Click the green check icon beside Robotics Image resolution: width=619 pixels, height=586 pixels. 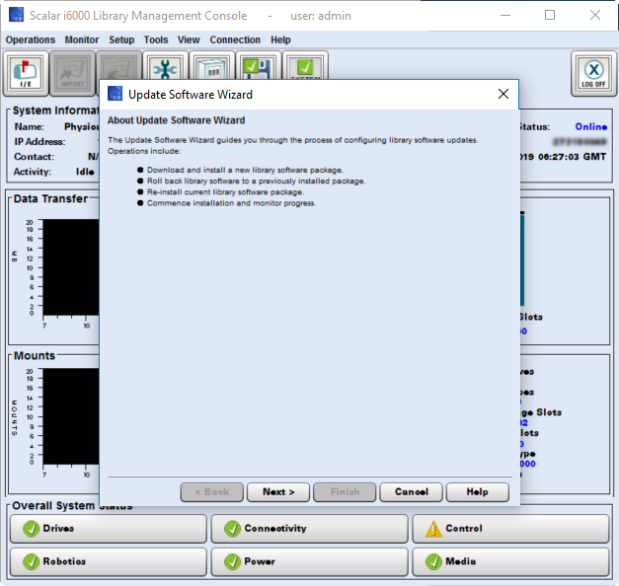pos(31,561)
